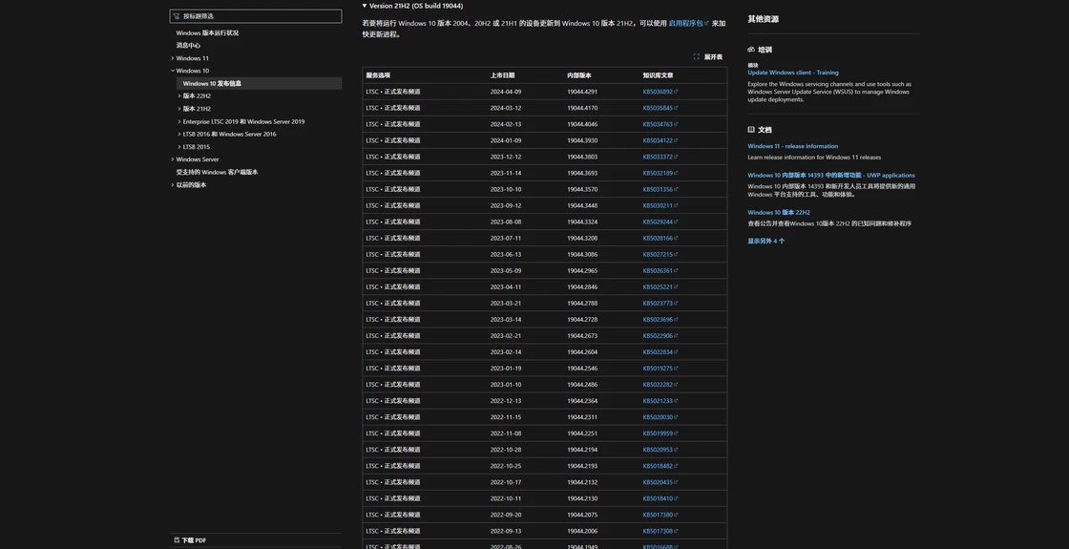
Task: Open the KB5034122 article link
Action: coord(660,140)
